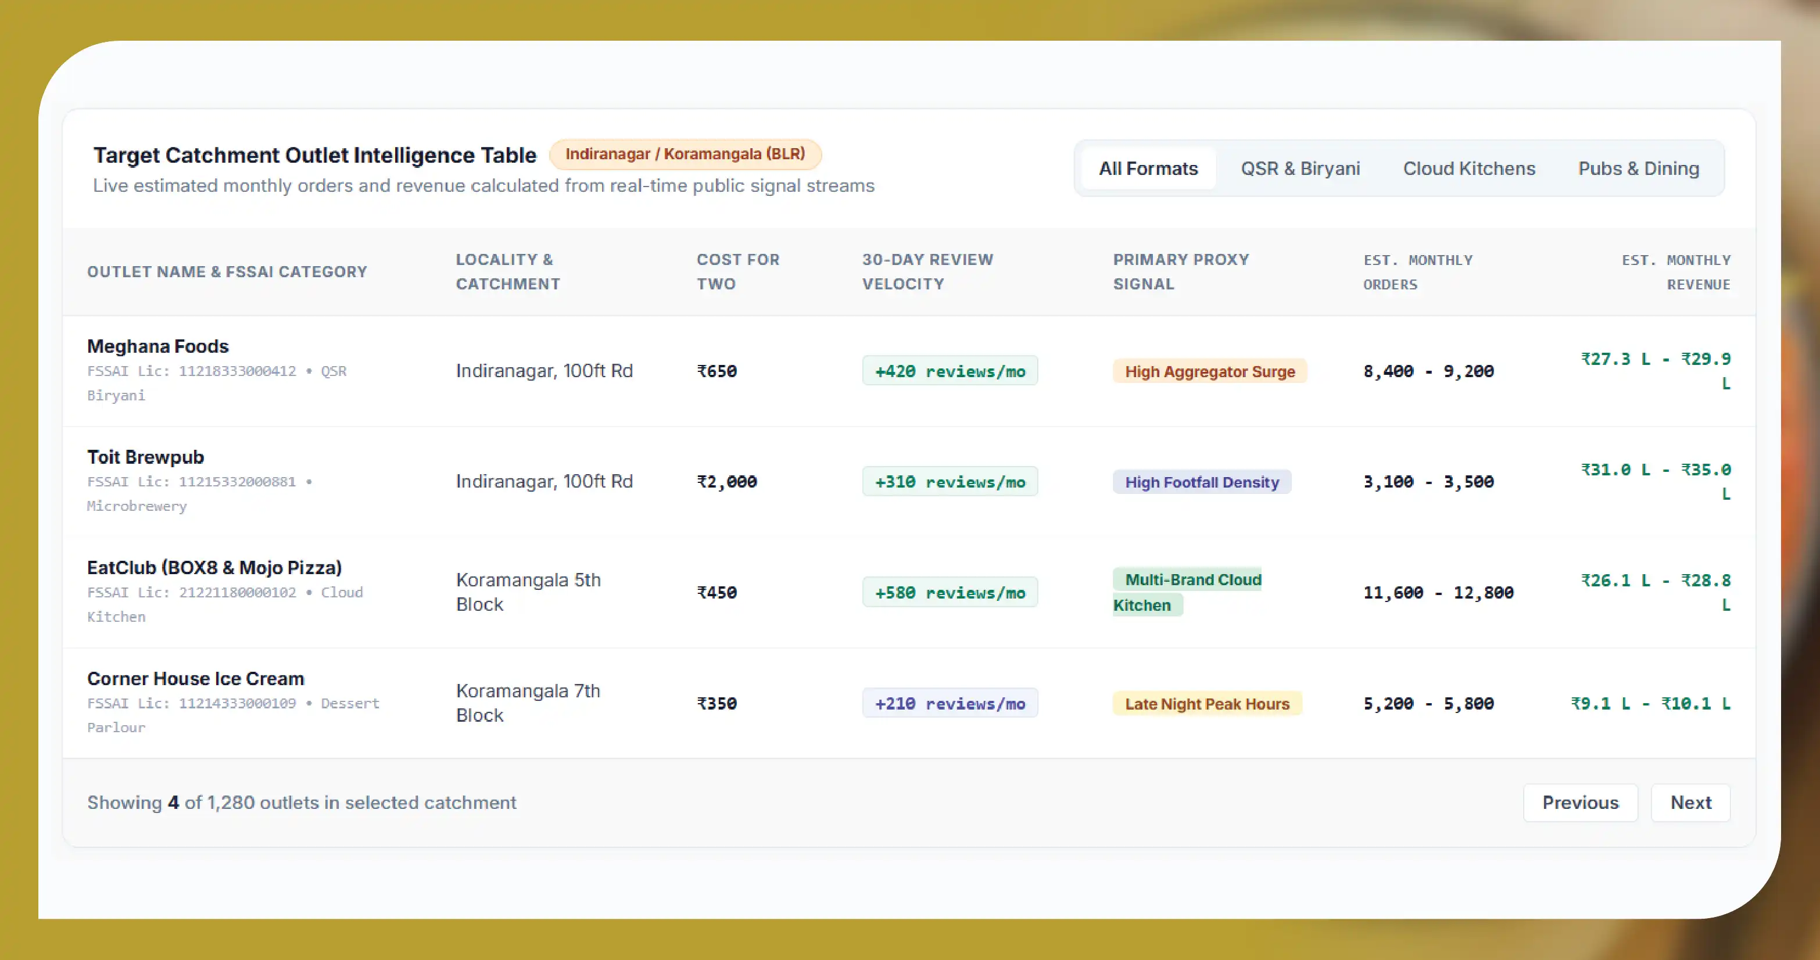Click the +310 reviews/mo badge
This screenshot has width=1820, height=960.
(x=950, y=482)
